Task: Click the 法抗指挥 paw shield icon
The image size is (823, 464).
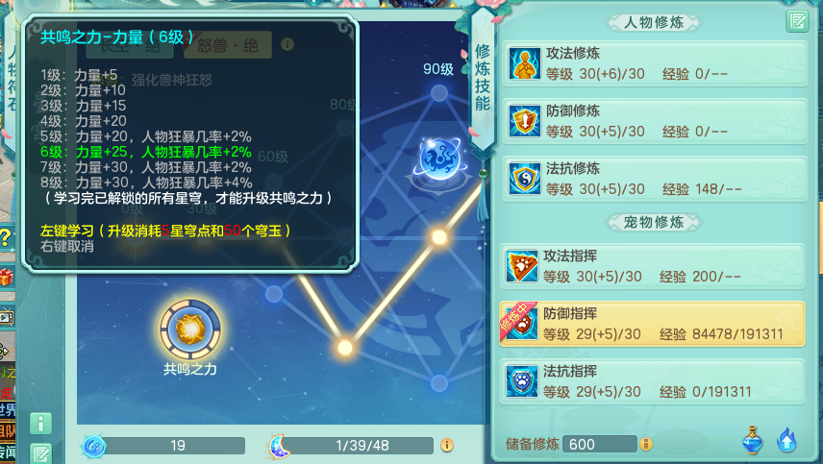Action: point(522,381)
